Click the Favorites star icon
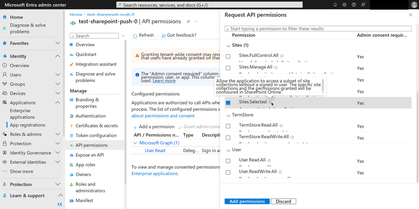This screenshot has width=419, height=209. 5,43
